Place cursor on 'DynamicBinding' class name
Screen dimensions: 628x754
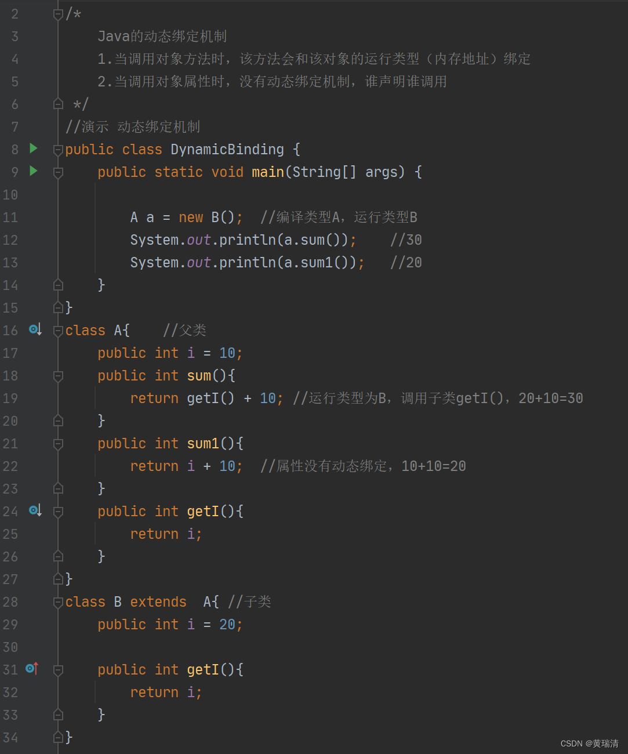pyautogui.click(x=227, y=149)
